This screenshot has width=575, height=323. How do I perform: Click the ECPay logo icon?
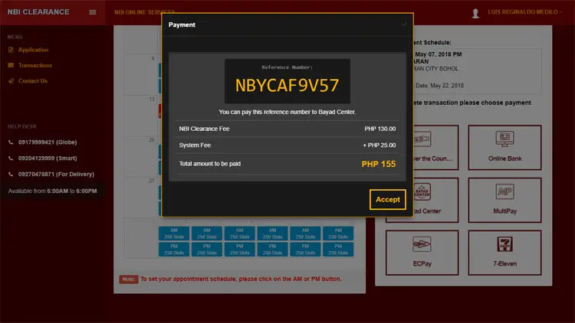tap(422, 244)
